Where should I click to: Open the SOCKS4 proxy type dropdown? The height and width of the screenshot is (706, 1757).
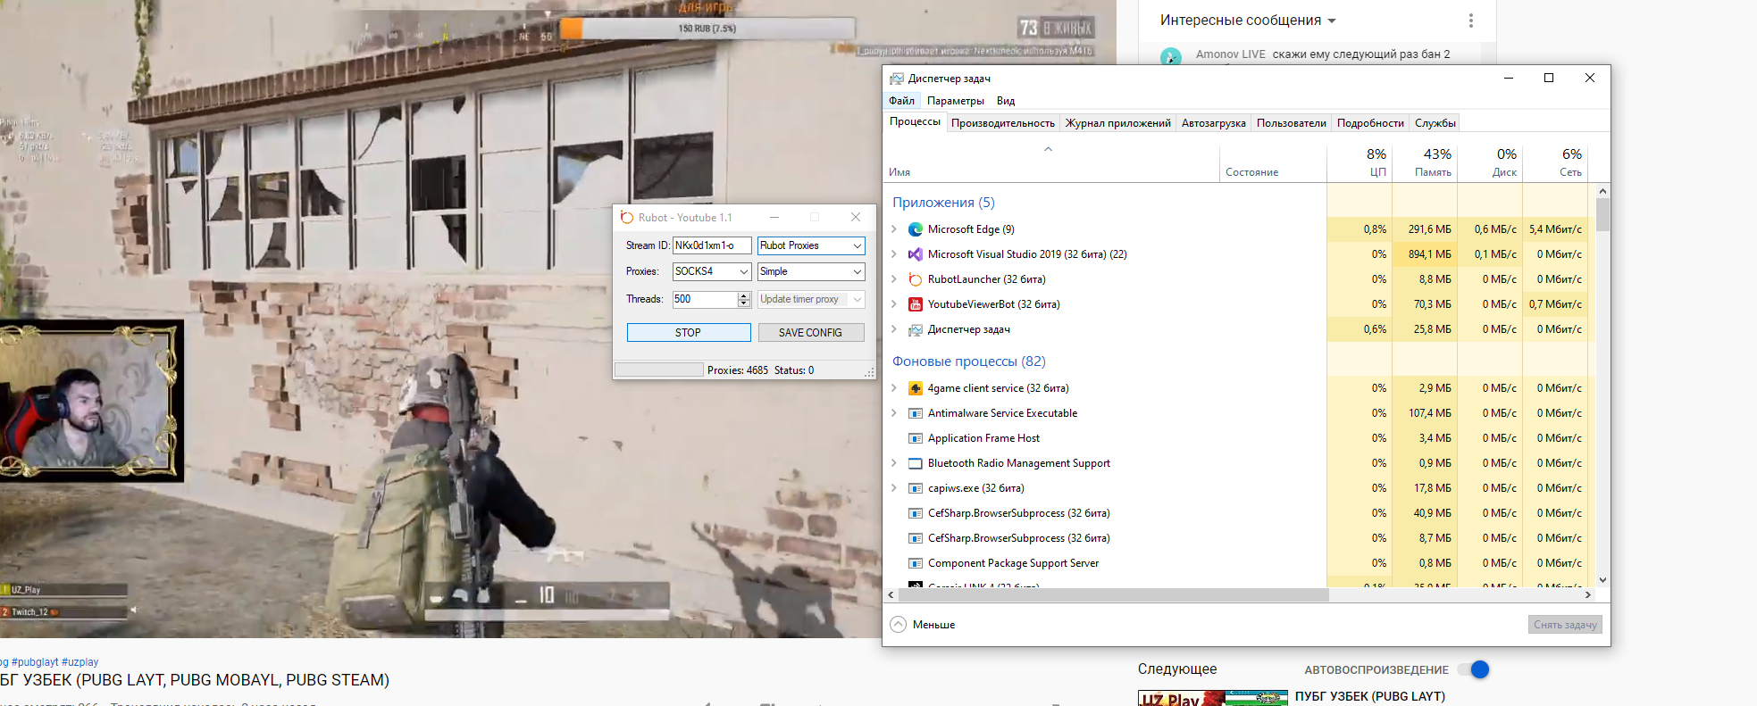point(711,271)
